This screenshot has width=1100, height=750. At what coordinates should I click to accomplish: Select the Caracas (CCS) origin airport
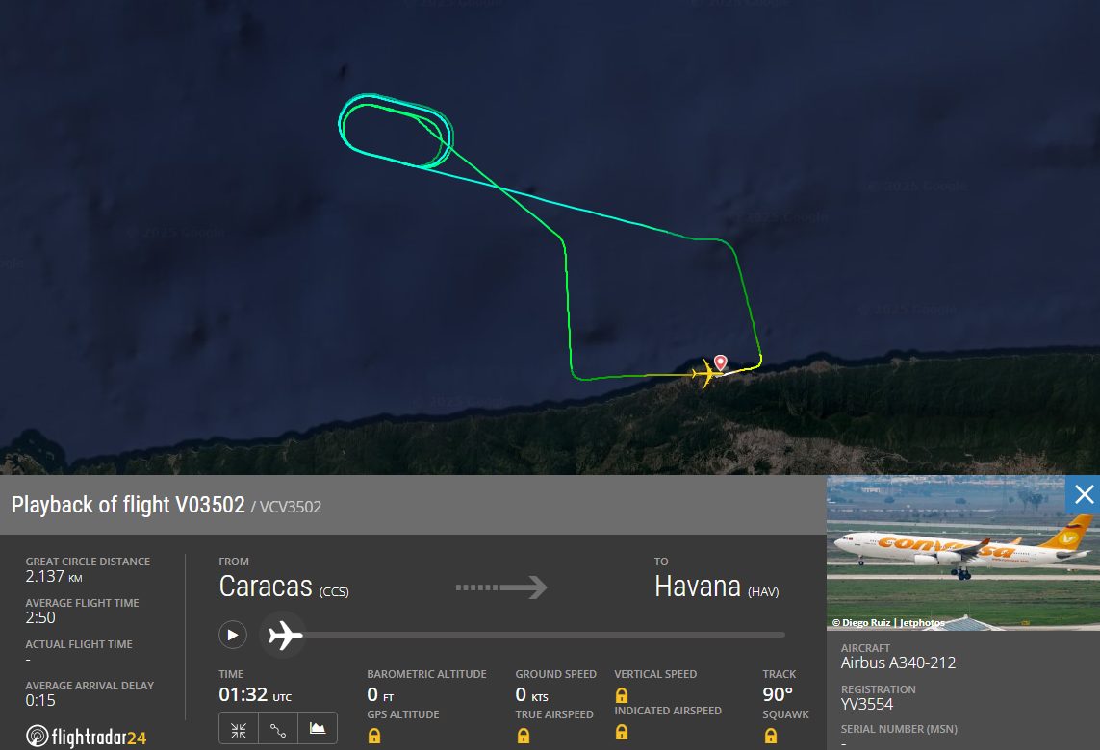(x=283, y=587)
